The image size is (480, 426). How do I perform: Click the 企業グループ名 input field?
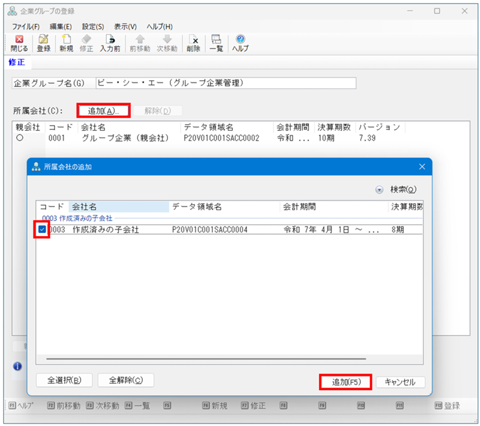tap(226, 83)
